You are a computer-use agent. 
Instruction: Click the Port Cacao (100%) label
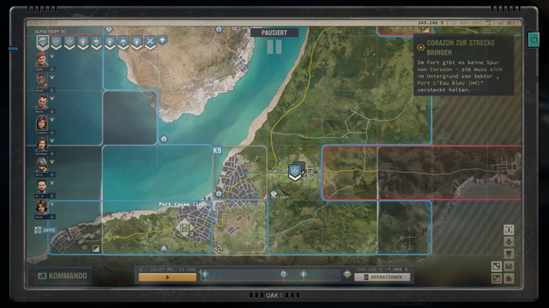(x=184, y=204)
